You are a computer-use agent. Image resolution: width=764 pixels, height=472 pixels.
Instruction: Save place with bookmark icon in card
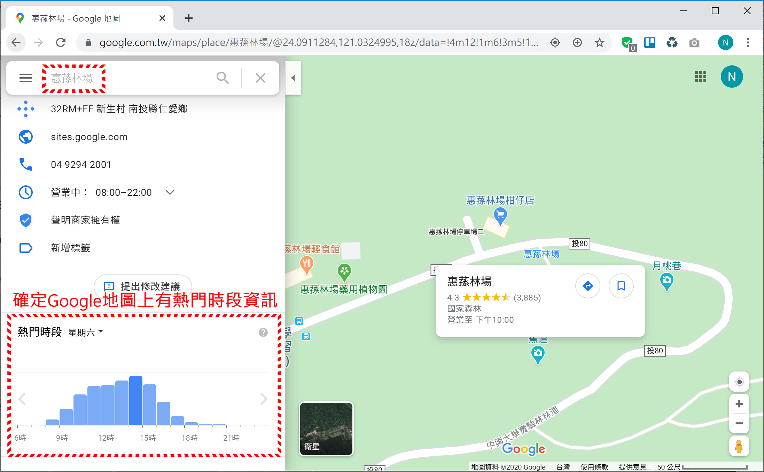click(621, 286)
